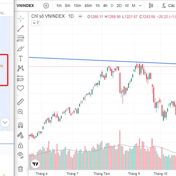
Task: Toggle lock all drawing tools
Action: tap(21, 145)
